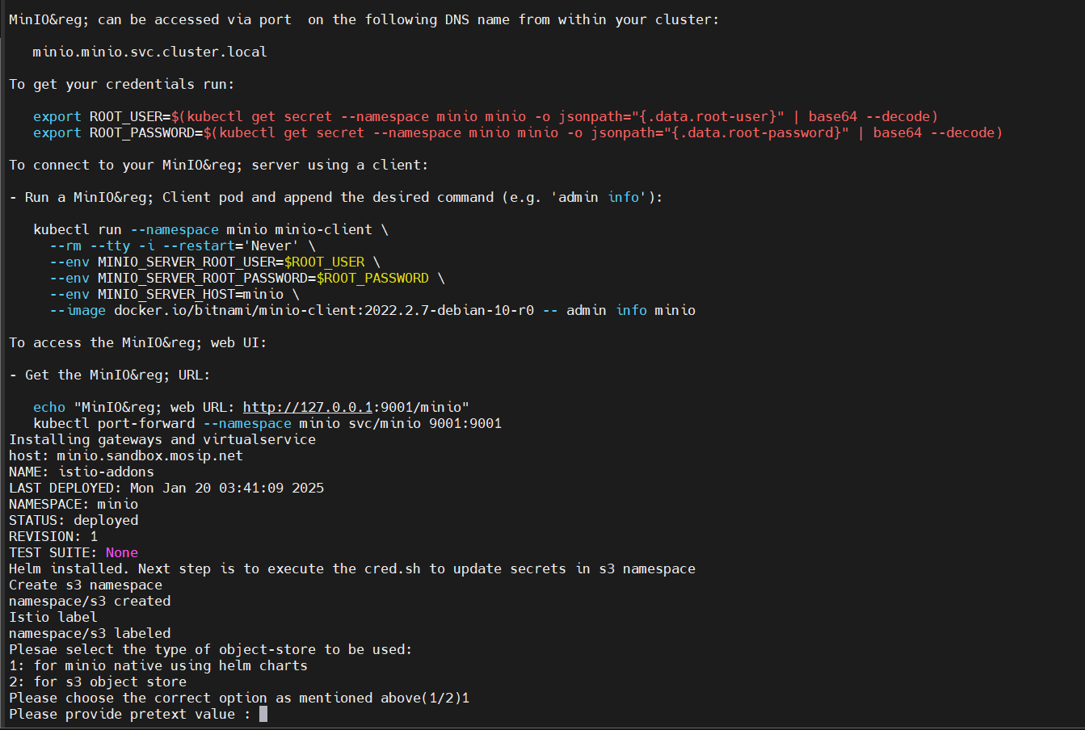Click the --env MINIO_SERVER_HOST=minio line
The height and width of the screenshot is (730, 1085).
coord(174,294)
